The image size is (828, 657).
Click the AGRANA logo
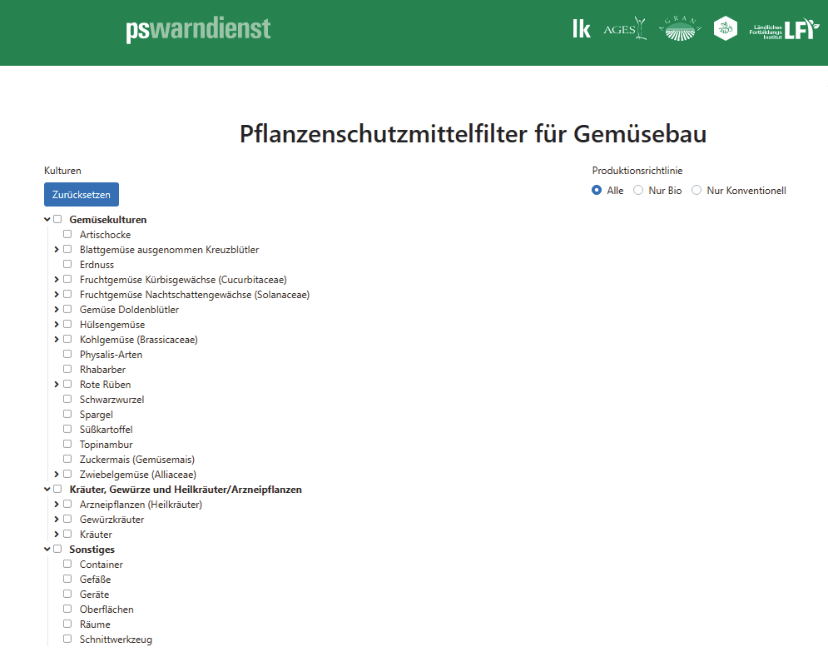(x=681, y=29)
